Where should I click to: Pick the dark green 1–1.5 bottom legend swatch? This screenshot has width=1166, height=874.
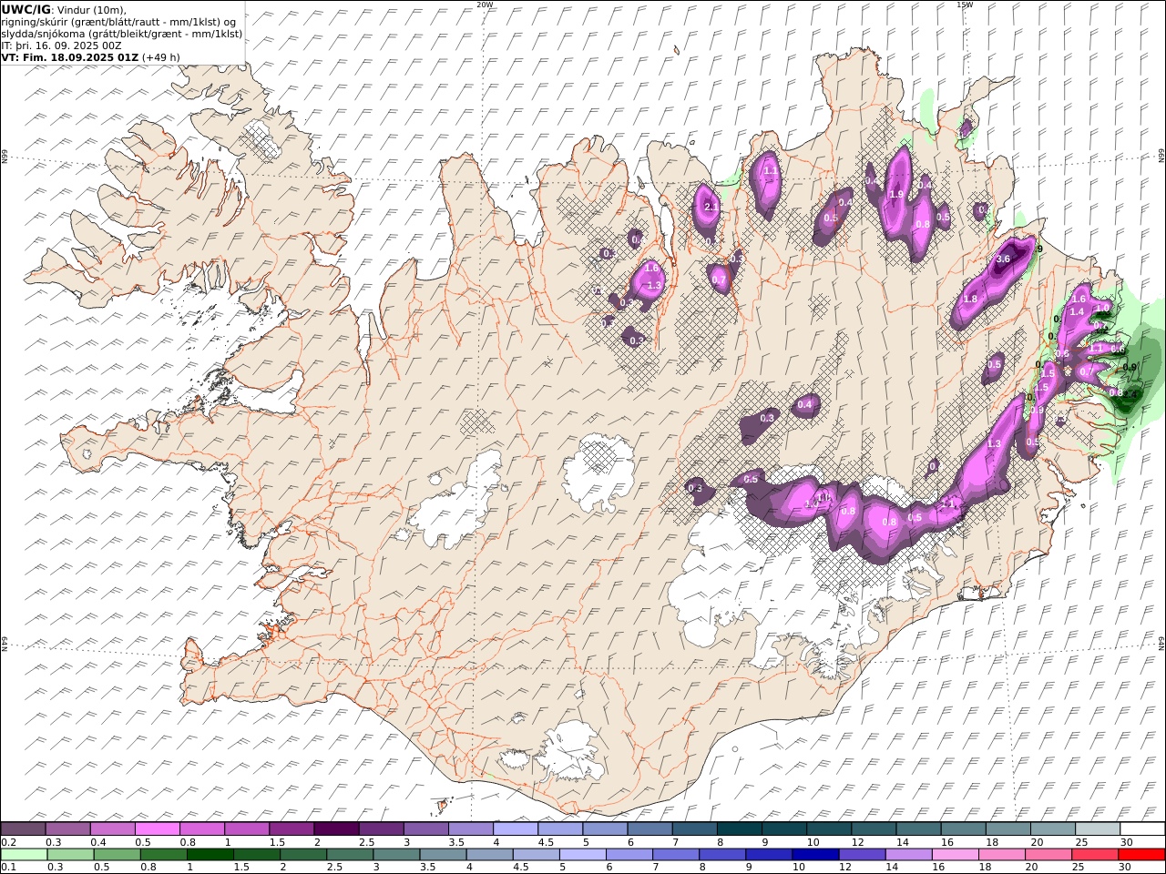tap(210, 854)
